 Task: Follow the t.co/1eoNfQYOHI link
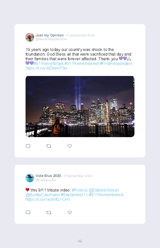coord(48,200)
